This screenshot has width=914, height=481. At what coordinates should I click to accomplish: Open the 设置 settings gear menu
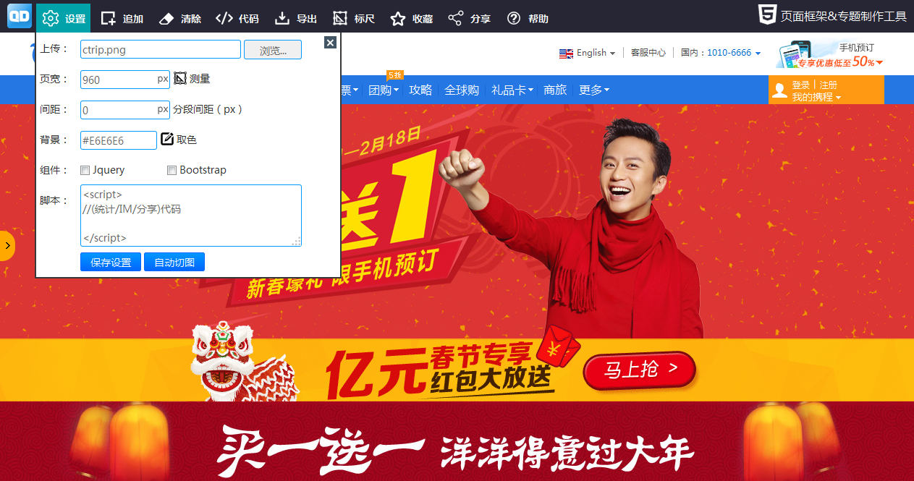pos(64,18)
